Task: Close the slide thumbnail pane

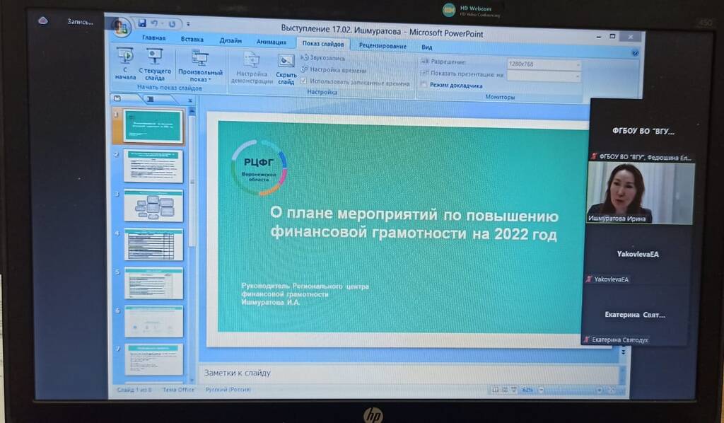Action: coord(190,100)
